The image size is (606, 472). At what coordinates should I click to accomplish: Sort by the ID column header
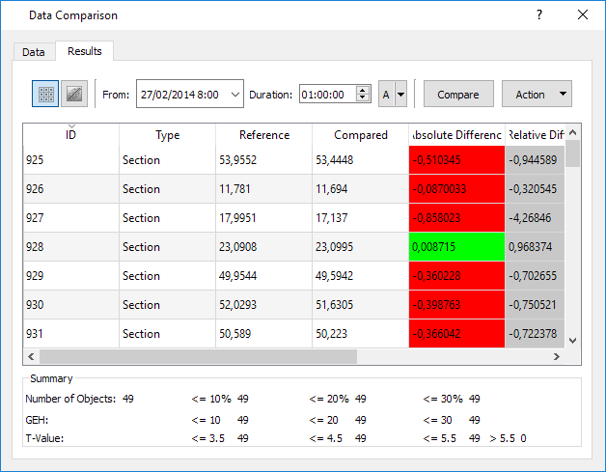71,135
